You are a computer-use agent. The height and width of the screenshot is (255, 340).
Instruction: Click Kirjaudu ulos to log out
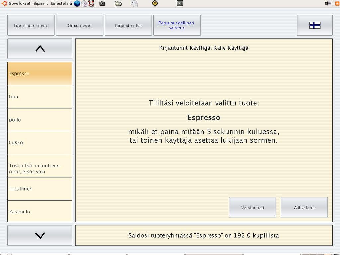(128, 25)
